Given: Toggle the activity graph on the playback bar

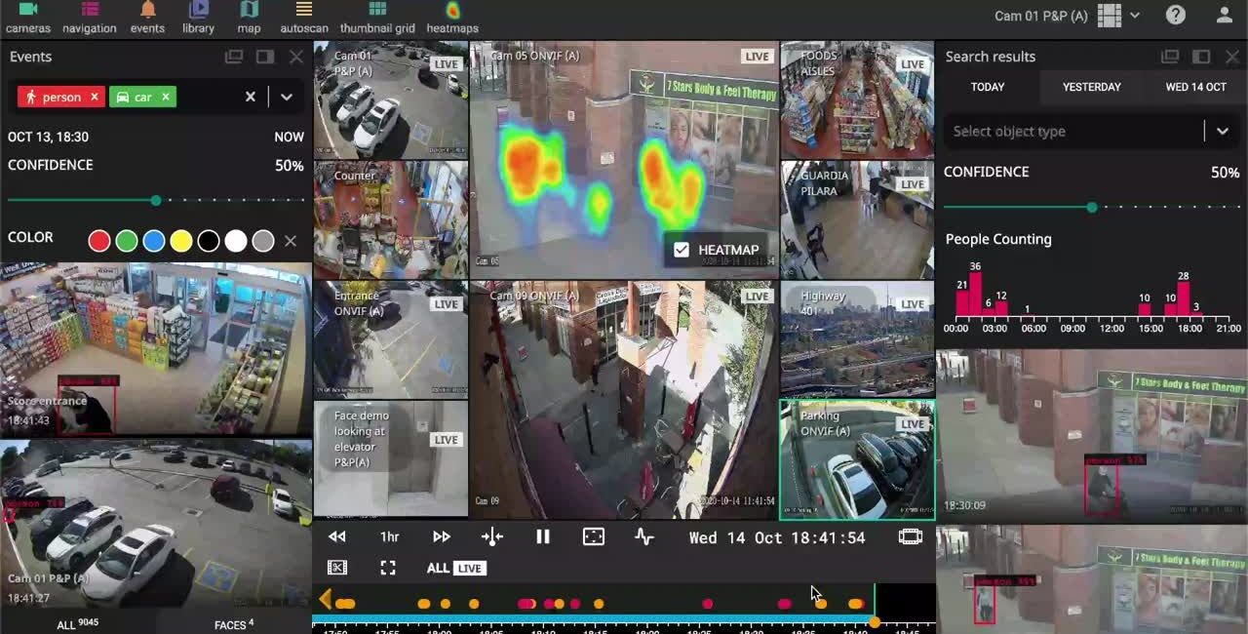Looking at the screenshot, I should coord(643,536).
